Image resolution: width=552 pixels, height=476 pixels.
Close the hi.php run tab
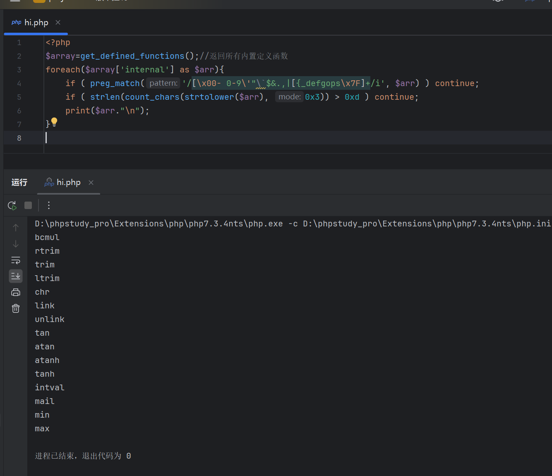91,183
